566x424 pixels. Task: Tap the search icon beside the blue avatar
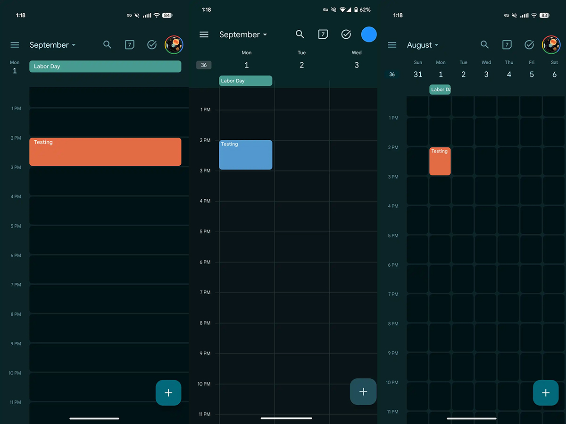coord(300,34)
